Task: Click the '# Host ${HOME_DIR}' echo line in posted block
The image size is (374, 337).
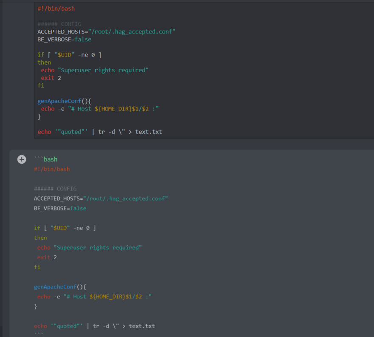Action: coord(100,109)
